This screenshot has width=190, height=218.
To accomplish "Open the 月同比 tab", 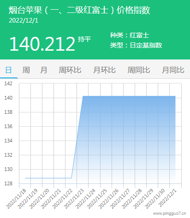I will (173, 70).
